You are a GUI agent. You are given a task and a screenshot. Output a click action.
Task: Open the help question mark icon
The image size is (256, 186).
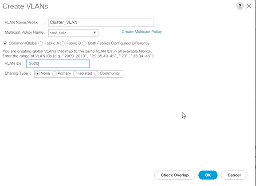click(240, 6)
